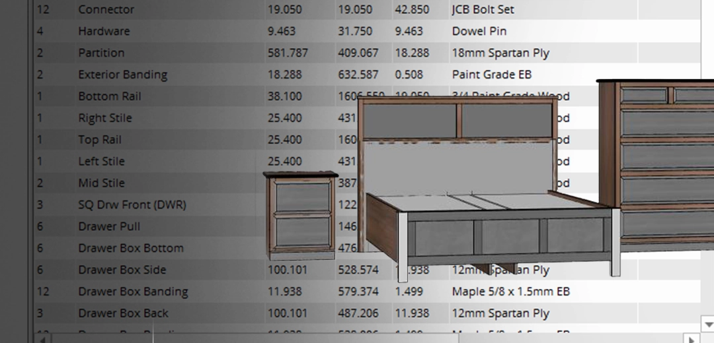Select the Top Rail row name
This screenshot has width=714, height=343.
click(x=99, y=140)
